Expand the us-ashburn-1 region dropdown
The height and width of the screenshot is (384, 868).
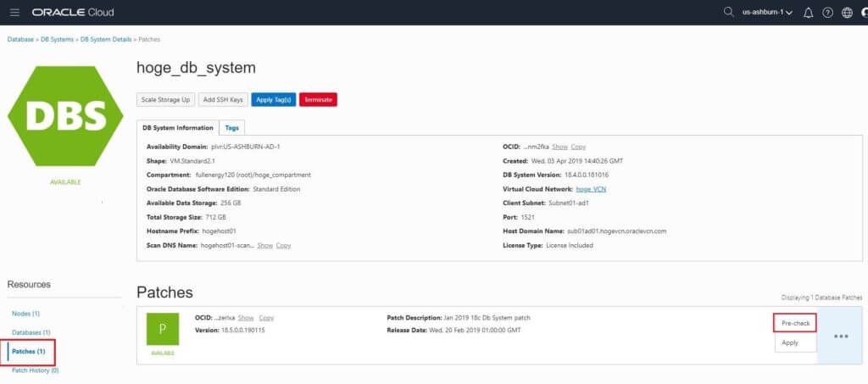click(767, 13)
